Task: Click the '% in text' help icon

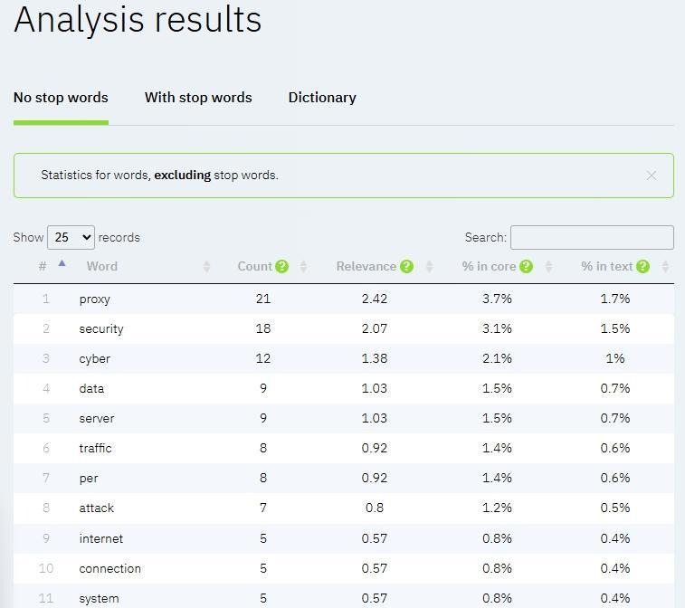Action: [x=642, y=266]
